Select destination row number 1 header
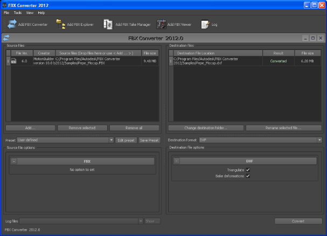327x236 pixels. coord(171,61)
